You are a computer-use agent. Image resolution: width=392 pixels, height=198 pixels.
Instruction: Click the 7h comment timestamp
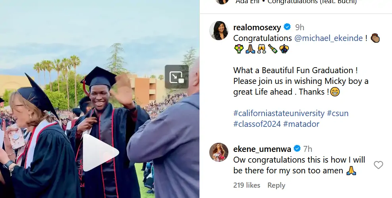(308, 149)
